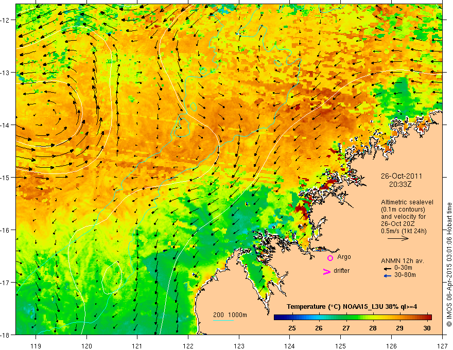
Task: Click the longitude axis label 122
Action: point(188,346)
